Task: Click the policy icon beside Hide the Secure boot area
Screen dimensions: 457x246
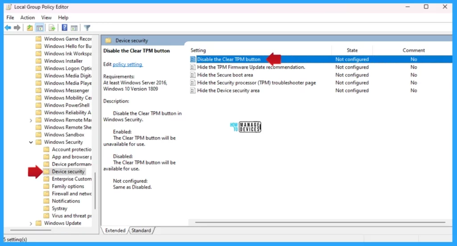Action: click(193, 75)
